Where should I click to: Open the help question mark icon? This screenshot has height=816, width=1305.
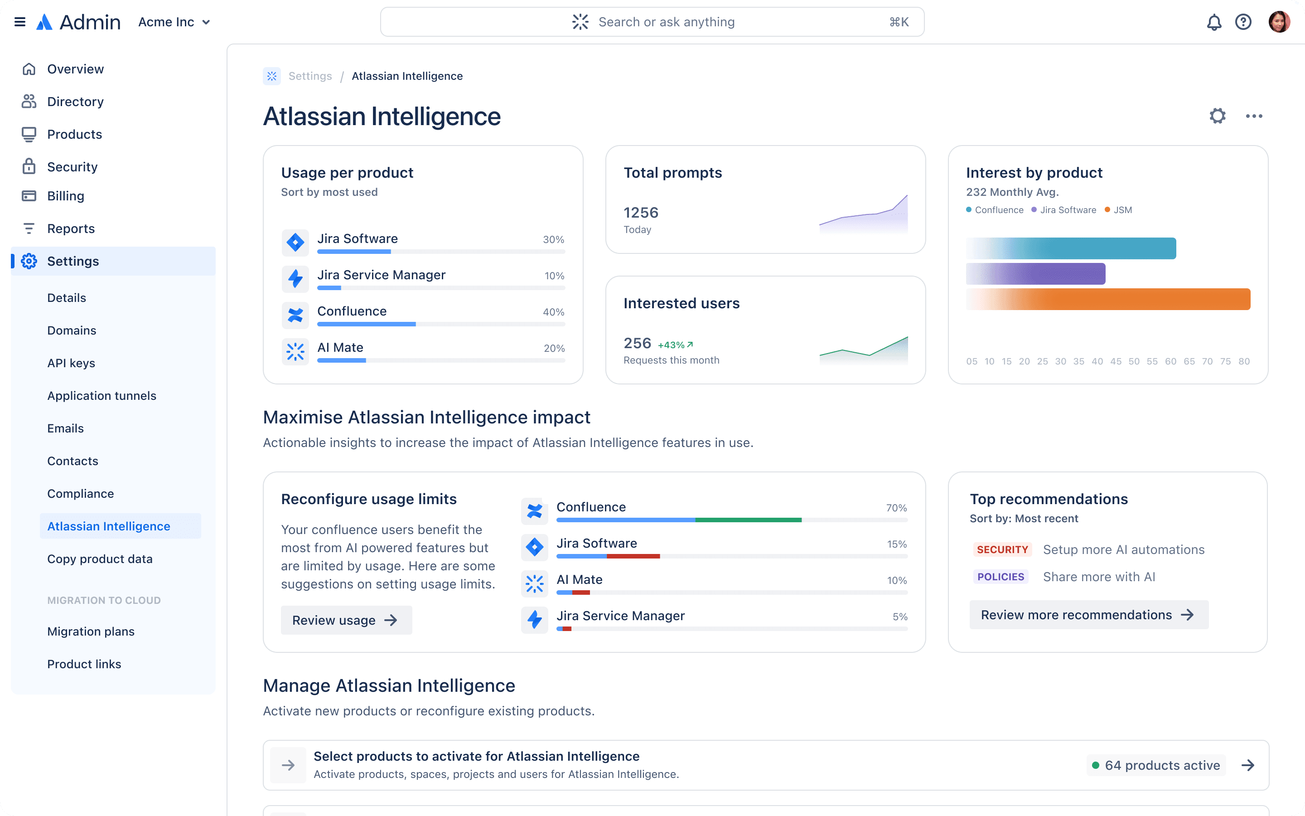1243,22
